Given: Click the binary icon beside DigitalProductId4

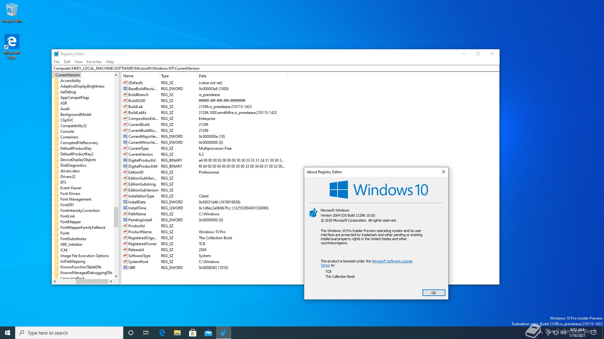Looking at the screenshot, I should point(125,166).
